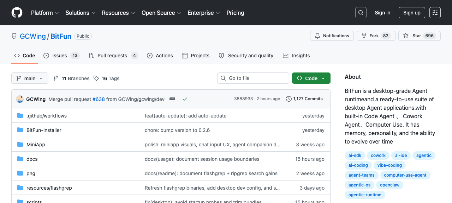Open 'feat(auto-update): add auto-update' commit message
452x203 pixels.
(186, 116)
